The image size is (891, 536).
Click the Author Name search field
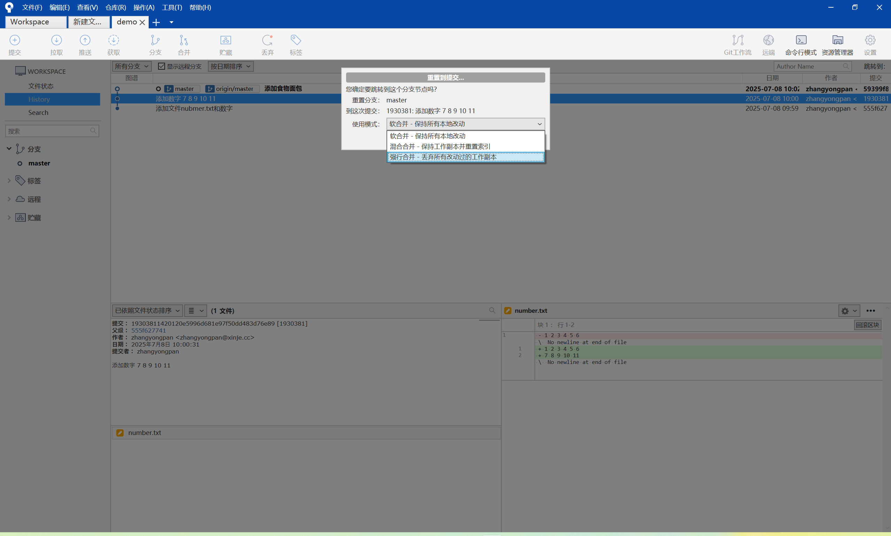tap(812, 66)
